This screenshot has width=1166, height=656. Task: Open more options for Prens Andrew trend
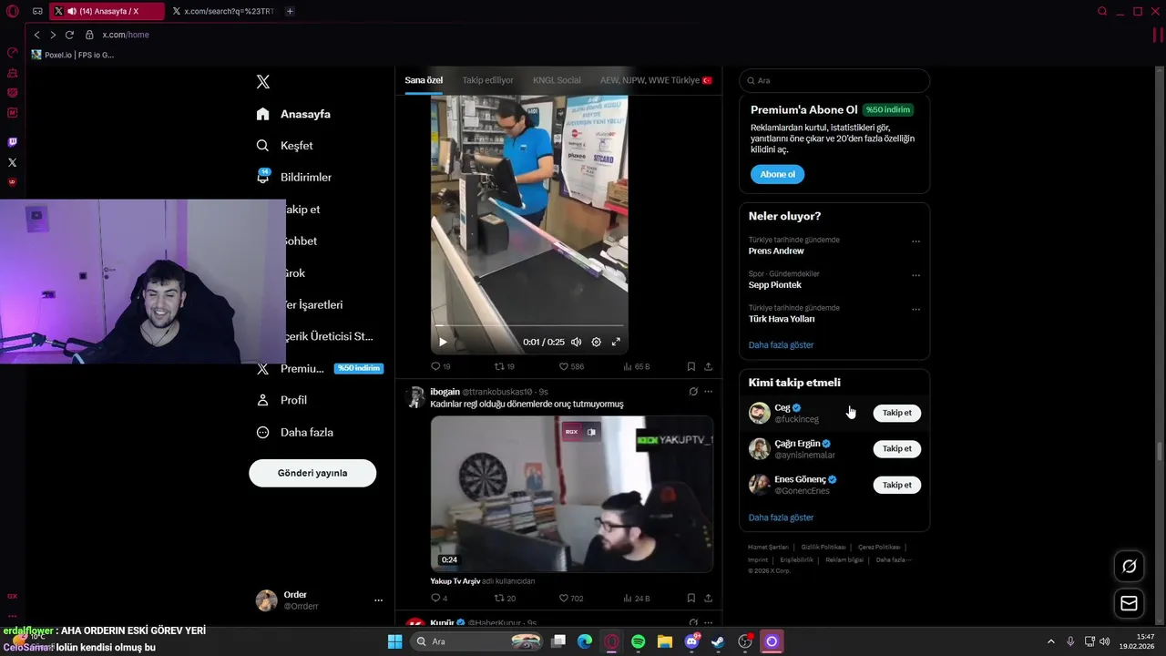coord(916,241)
